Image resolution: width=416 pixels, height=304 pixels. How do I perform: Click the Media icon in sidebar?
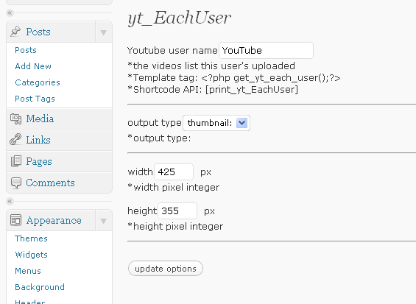(15, 119)
